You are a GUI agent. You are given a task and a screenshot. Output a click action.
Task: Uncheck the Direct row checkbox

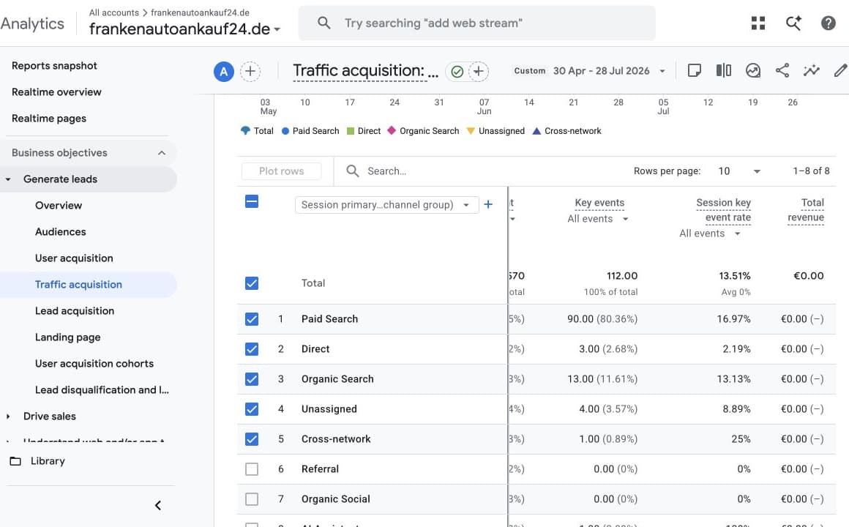pyautogui.click(x=252, y=349)
